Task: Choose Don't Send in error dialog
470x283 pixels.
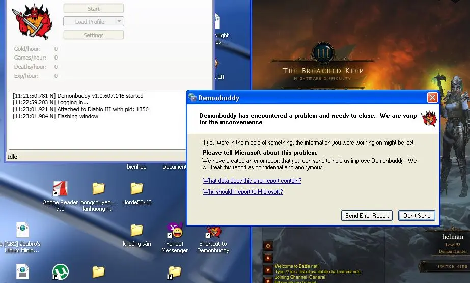Action: pos(417,216)
